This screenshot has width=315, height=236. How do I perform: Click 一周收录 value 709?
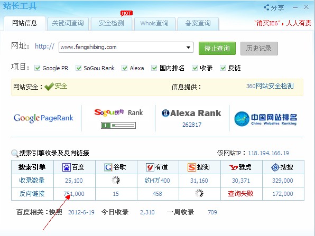point(212,212)
